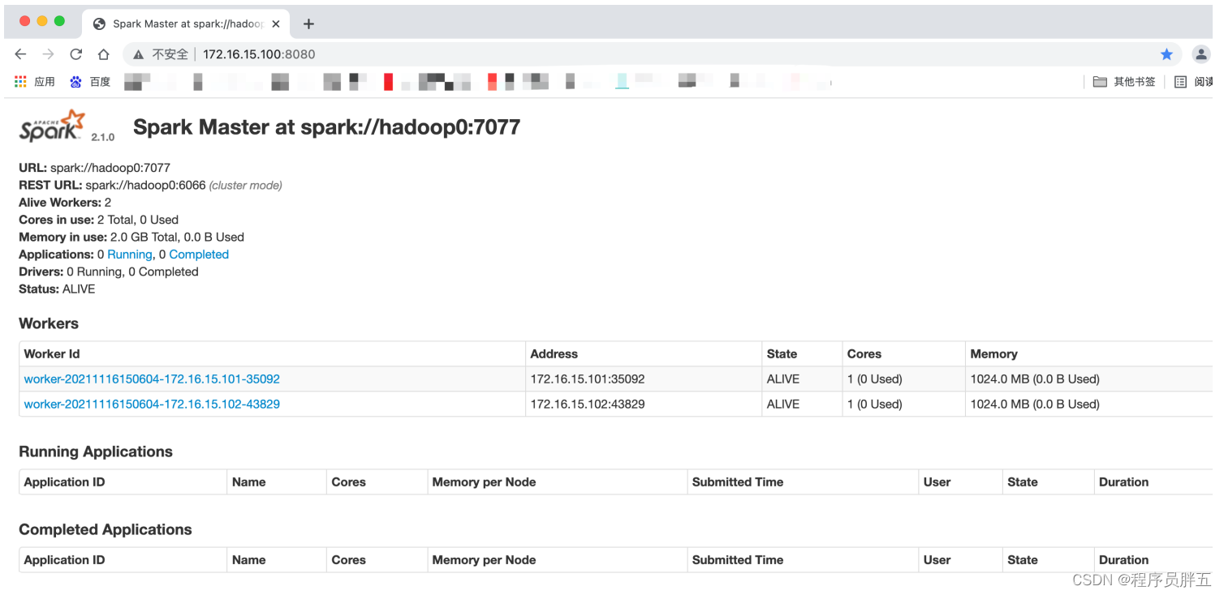Click the Running Applications heading
The height and width of the screenshot is (595, 1224).
click(96, 452)
